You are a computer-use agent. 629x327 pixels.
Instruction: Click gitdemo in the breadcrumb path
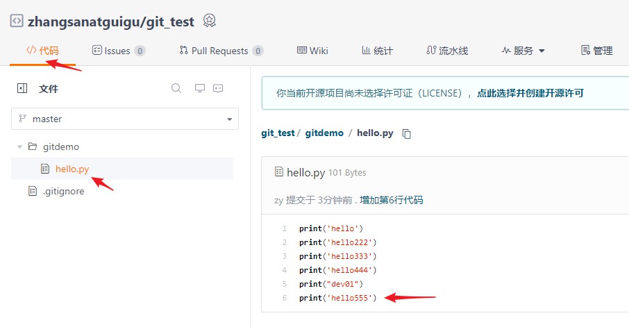324,133
